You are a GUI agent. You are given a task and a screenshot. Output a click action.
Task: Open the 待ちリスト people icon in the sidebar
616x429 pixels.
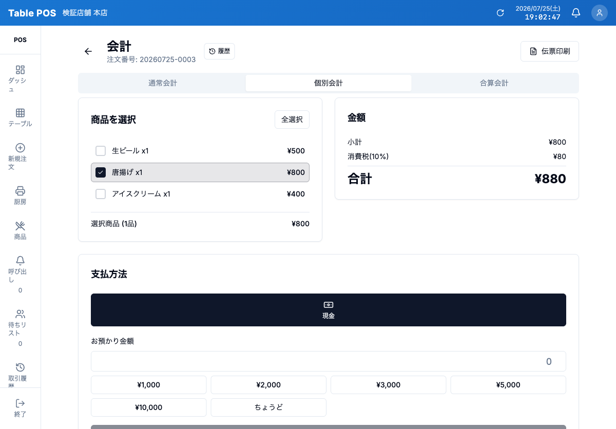tap(20, 314)
